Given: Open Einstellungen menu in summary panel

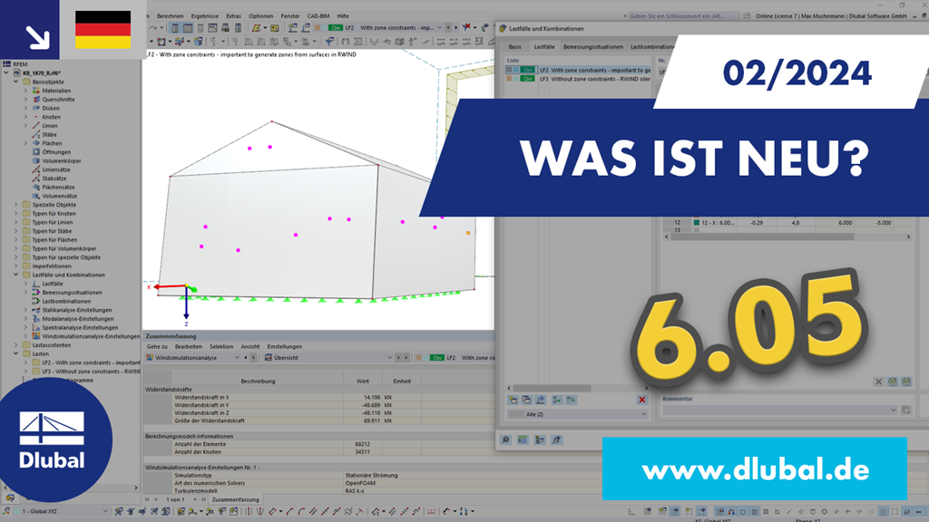Looking at the screenshot, I should pos(284,347).
